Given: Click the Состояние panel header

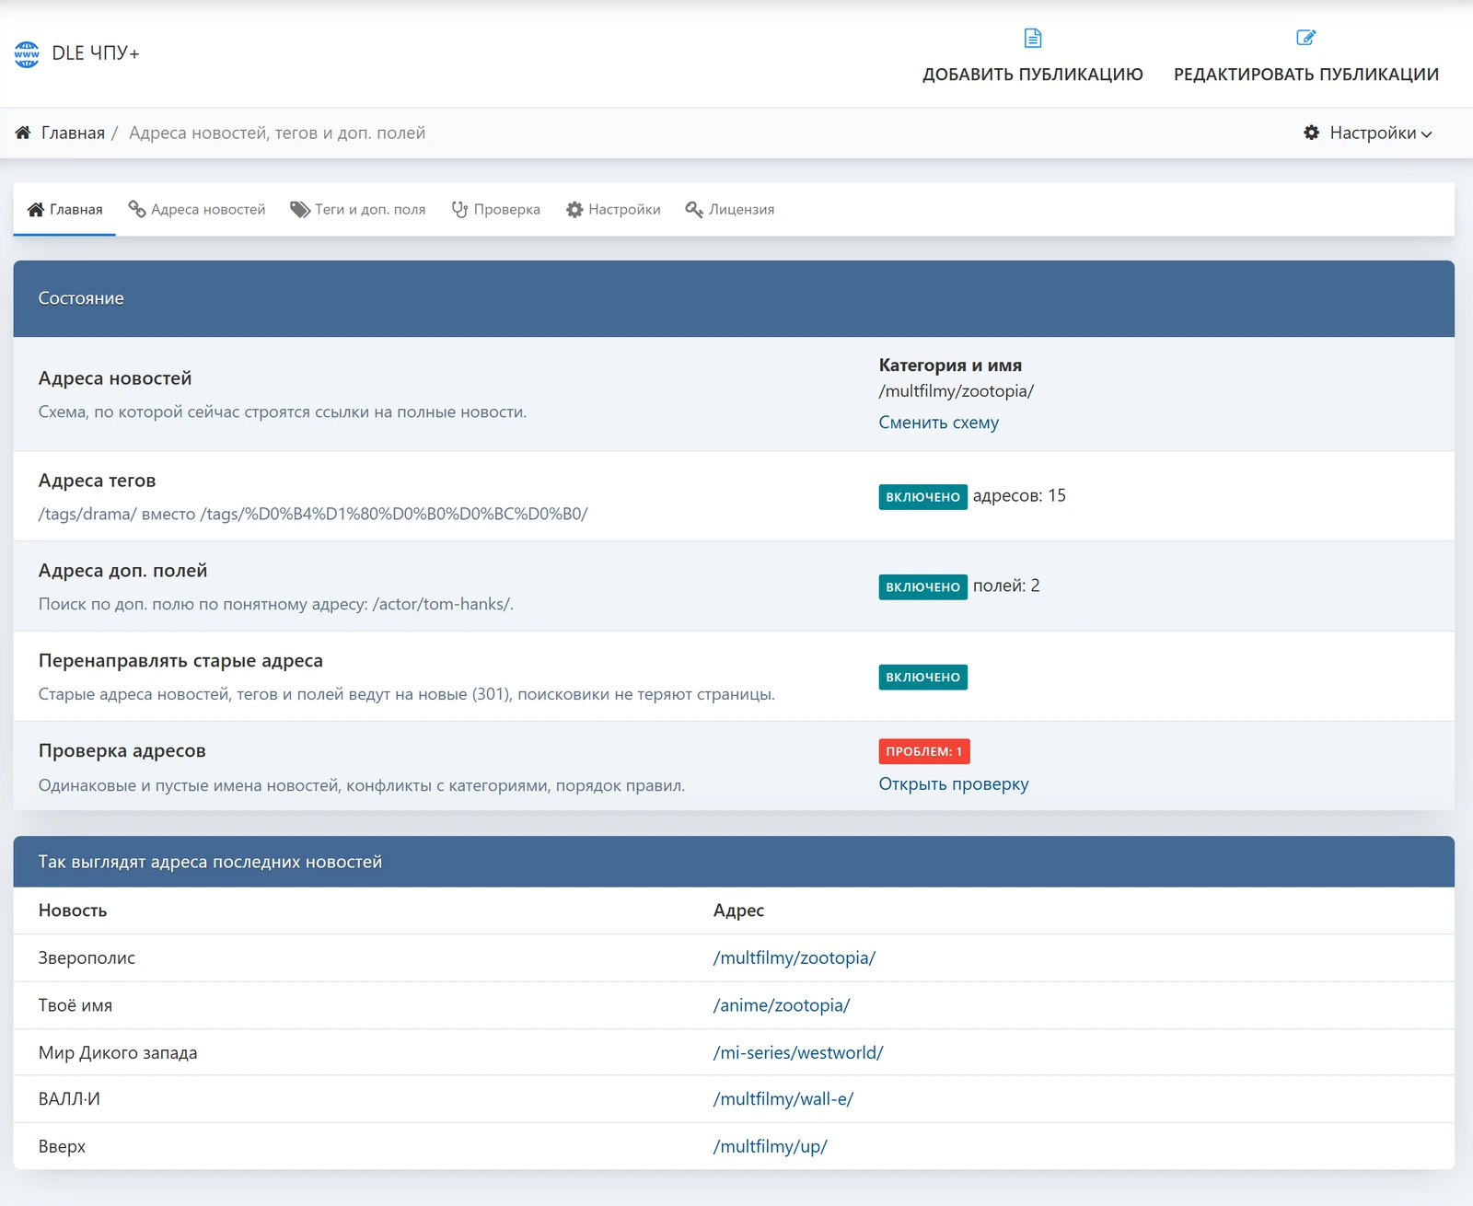Looking at the screenshot, I should pyautogui.click(x=734, y=298).
